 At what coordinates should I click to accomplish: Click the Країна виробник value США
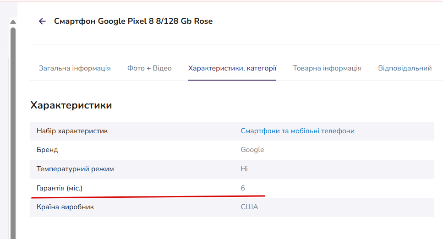click(249, 207)
